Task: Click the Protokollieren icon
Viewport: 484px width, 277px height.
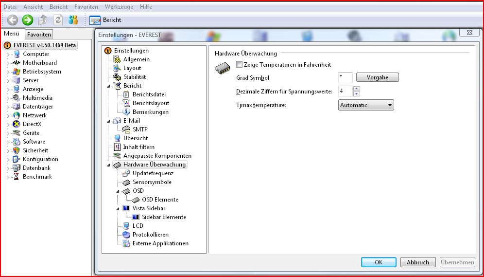Action: pyautogui.click(x=126, y=235)
